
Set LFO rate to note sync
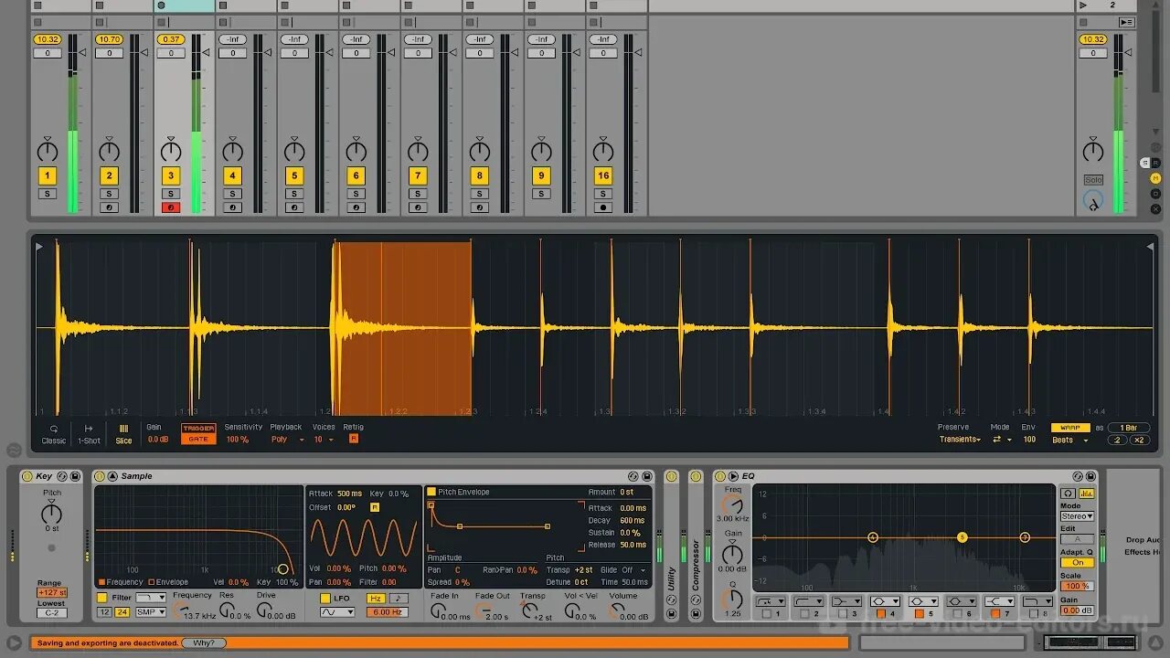[399, 598]
